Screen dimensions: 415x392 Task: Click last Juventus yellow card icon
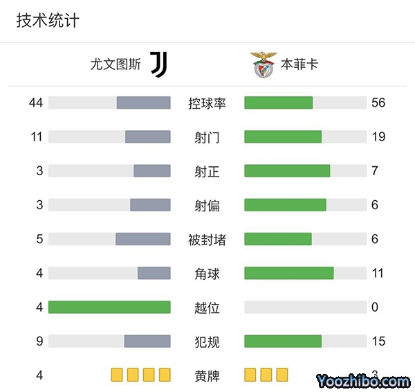tap(165, 375)
